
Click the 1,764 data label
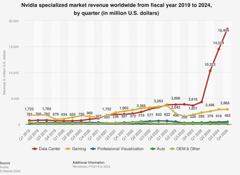tap(47, 109)
